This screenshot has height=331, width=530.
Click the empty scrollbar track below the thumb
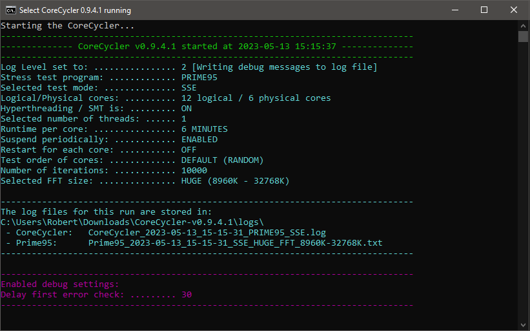click(524, 194)
